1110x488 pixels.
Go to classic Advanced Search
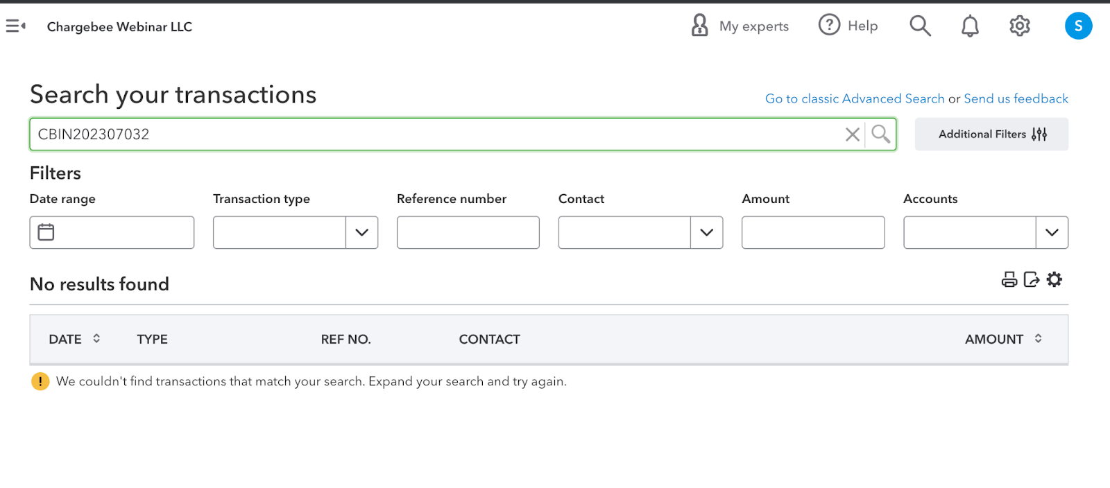854,98
